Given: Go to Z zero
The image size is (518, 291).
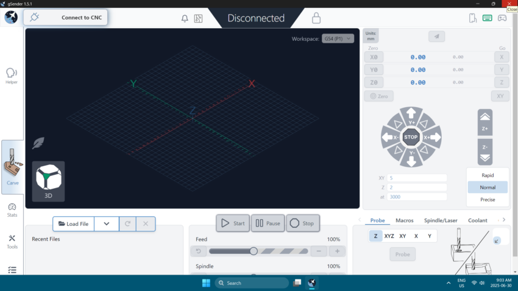Looking at the screenshot, I should point(502,82).
